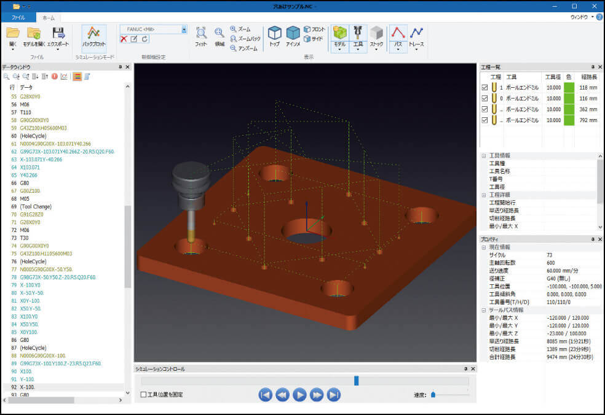The image size is (605, 415).
Task: Click the 速度 speed slider handle
Action: pos(433,395)
